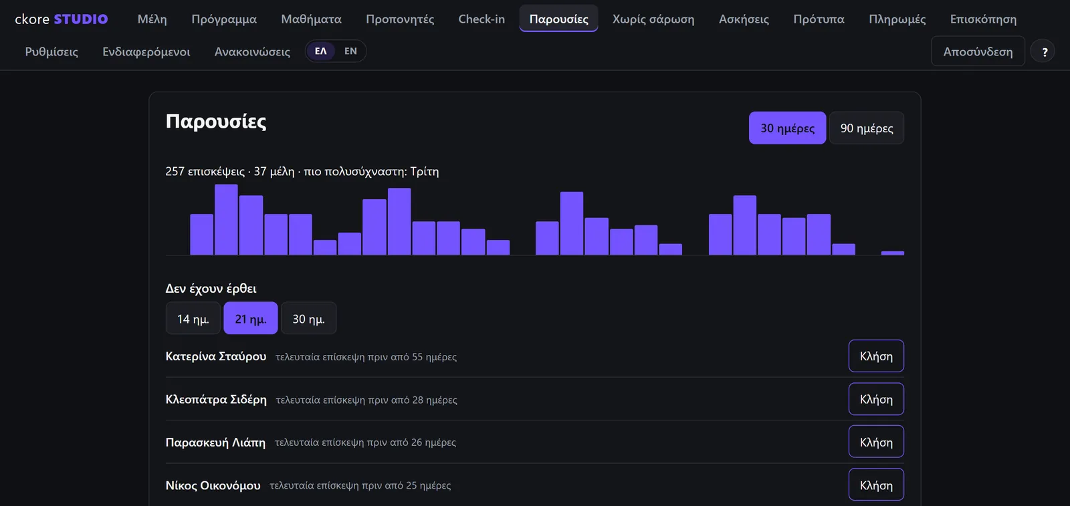Click 'τελευταία επίσκεψη πριν από 55 ημέρες'

pos(366,357)
